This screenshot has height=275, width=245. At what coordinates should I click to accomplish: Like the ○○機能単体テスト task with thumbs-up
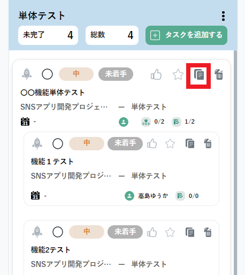(x=156, y=74)
